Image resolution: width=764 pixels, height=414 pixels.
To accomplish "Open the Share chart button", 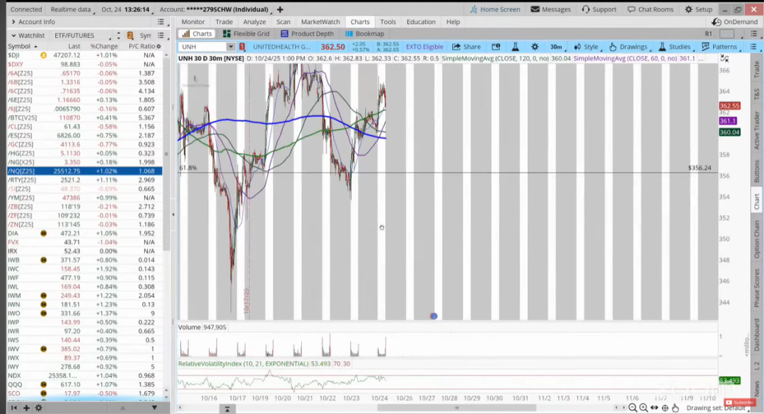I will click(x=466, y=47).
